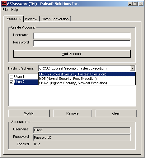This screenshot has height=158, width=145.
Task: Open the File menu
Action: [x=5, y=10]
